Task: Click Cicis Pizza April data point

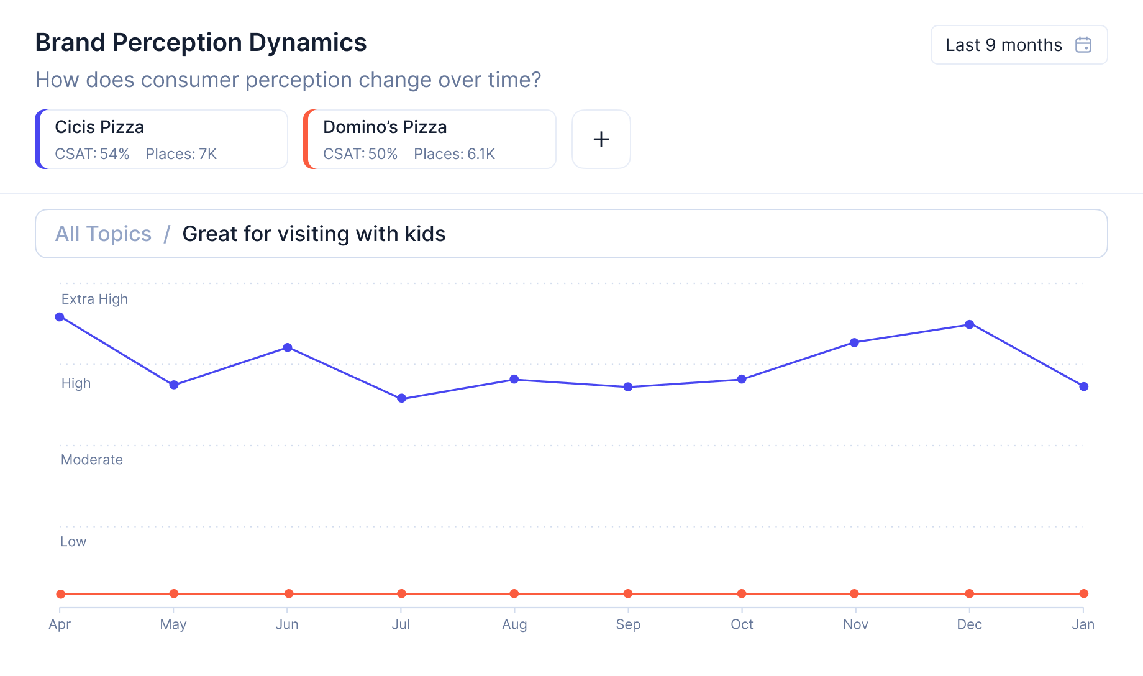Action: 60,317
